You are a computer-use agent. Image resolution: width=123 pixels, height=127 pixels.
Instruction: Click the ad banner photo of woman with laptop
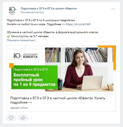[79, 70]
